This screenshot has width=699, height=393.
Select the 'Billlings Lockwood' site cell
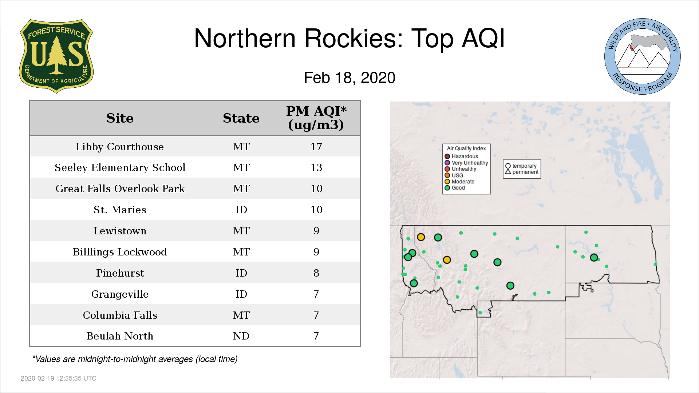click(x=120, y=252)
